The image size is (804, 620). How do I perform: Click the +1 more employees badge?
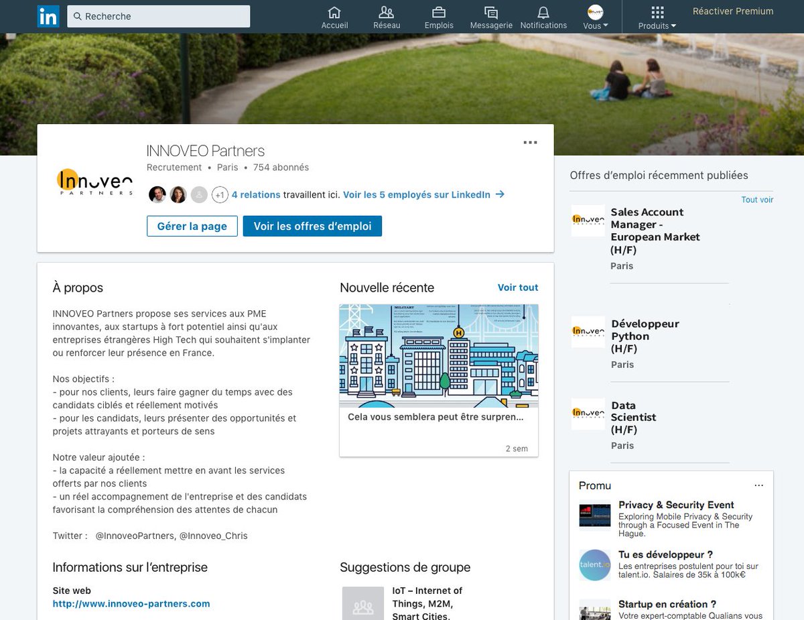(x=220, y=194)
